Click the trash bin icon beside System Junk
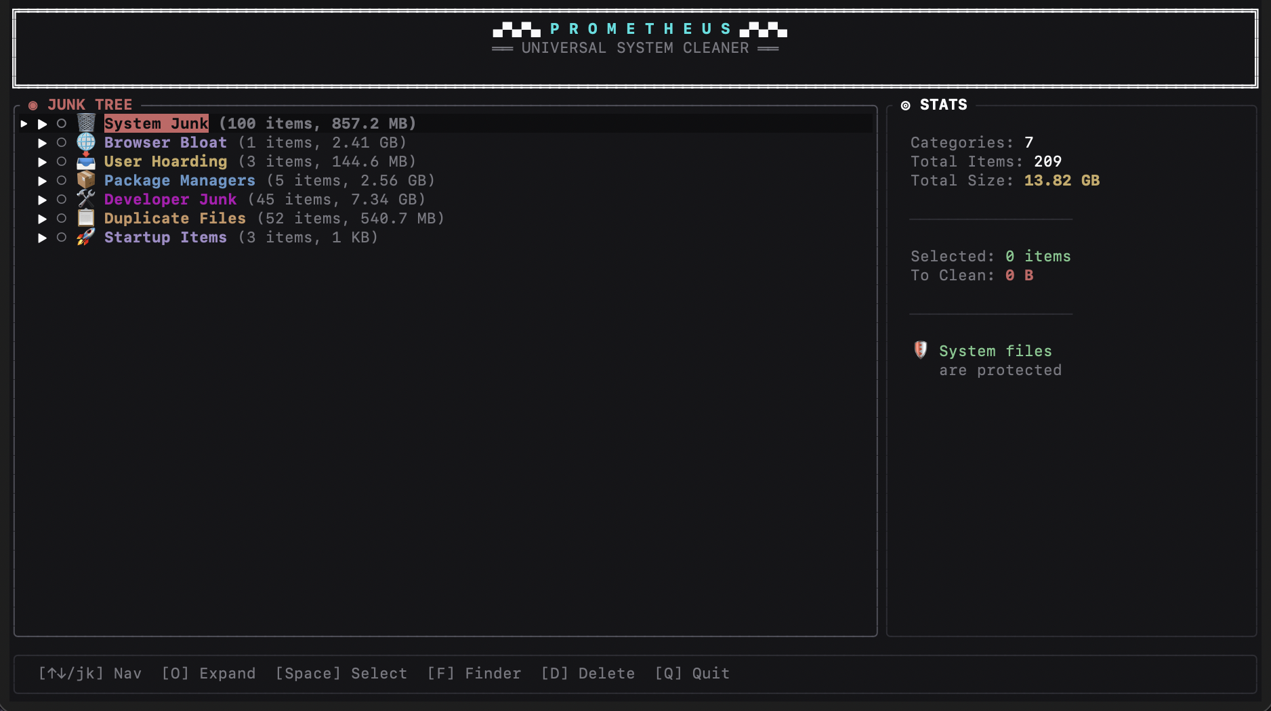 (x=85, y=123)
